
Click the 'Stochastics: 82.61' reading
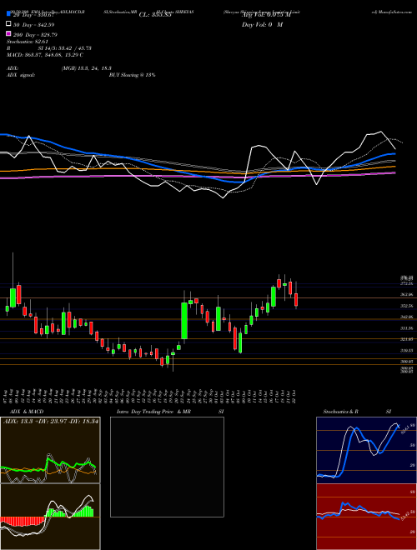(27, 42)
